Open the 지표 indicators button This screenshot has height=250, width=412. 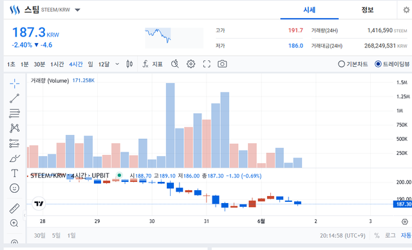pyautogui.click(x=153, y=64)
